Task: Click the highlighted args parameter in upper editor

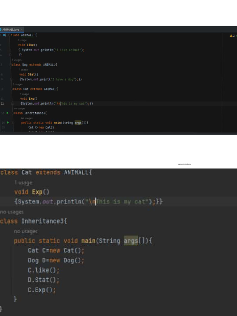Action: pos(78,123)
